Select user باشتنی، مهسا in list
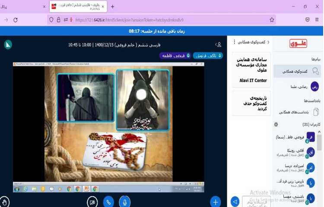The image size is (324, 207). tap(295, 198)
